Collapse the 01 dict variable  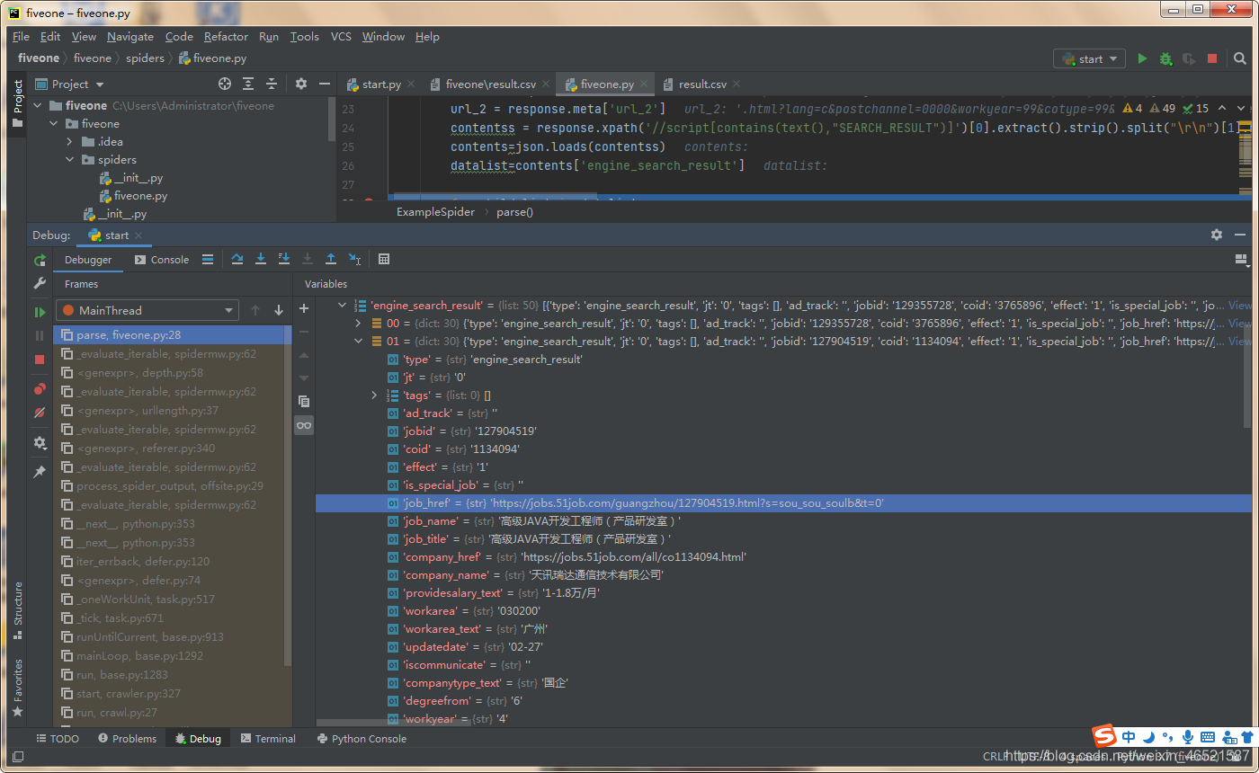pos(358,342)
